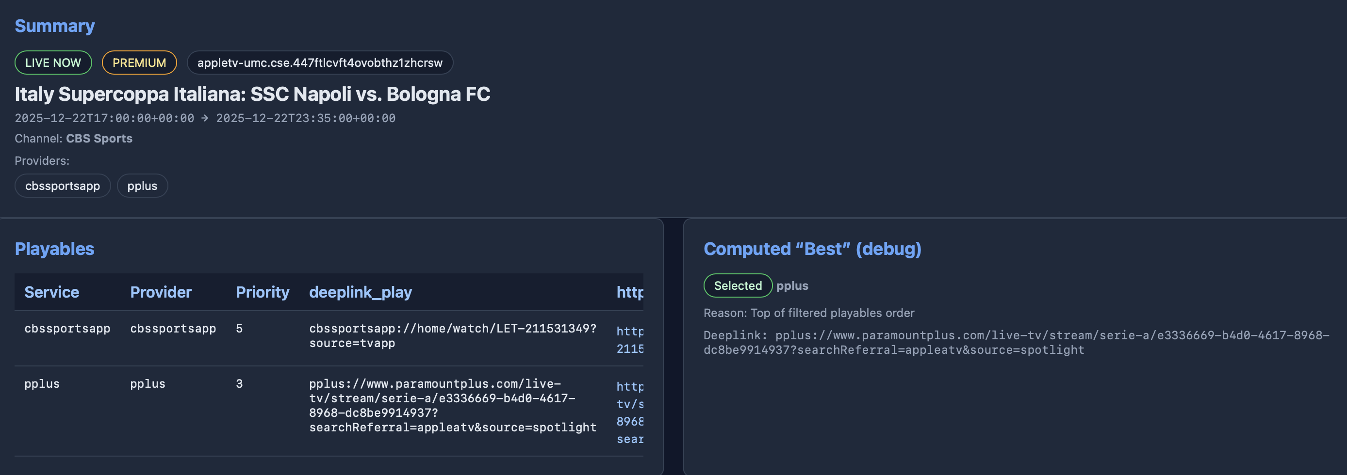Open the truncated http link in cbssportsapp row

pyautogui.click(x=629, y=340)
